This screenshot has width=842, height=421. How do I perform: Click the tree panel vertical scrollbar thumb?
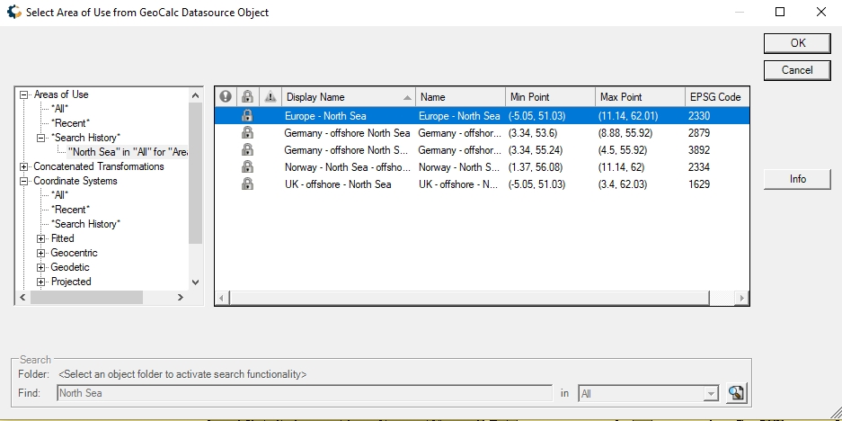196,173
